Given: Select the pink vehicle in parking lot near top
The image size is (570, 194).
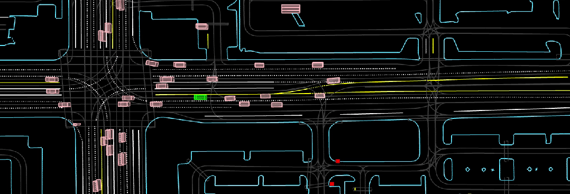Looking at the screenshot, I should tap(201, 26).
